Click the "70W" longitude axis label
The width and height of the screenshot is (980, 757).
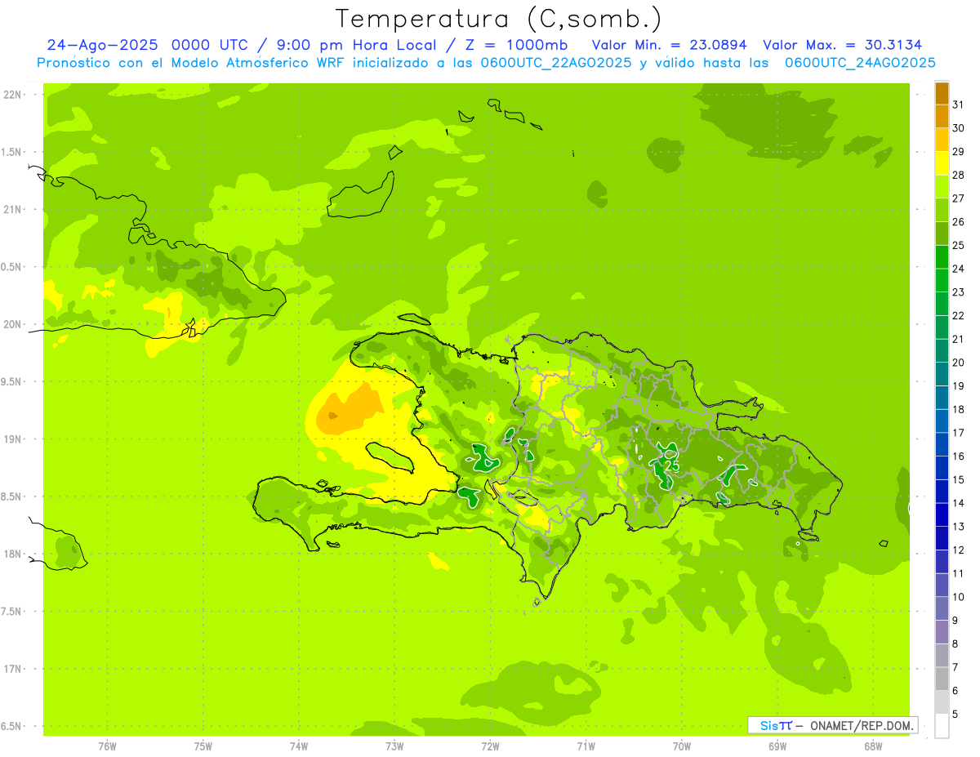[x=682, y=746]
